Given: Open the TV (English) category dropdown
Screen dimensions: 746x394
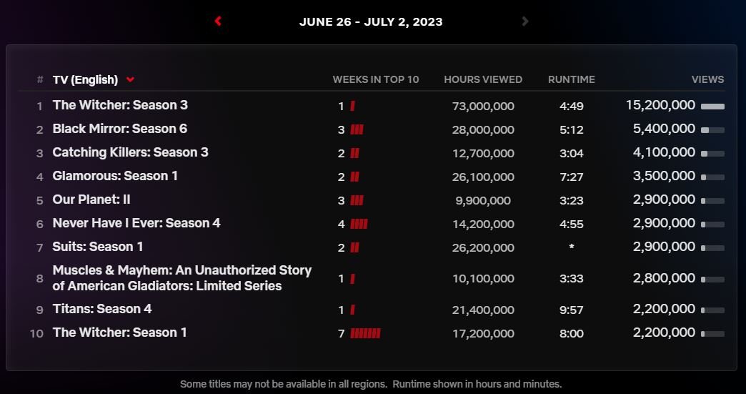Looking at the screenshot, I should coord(86,79).
